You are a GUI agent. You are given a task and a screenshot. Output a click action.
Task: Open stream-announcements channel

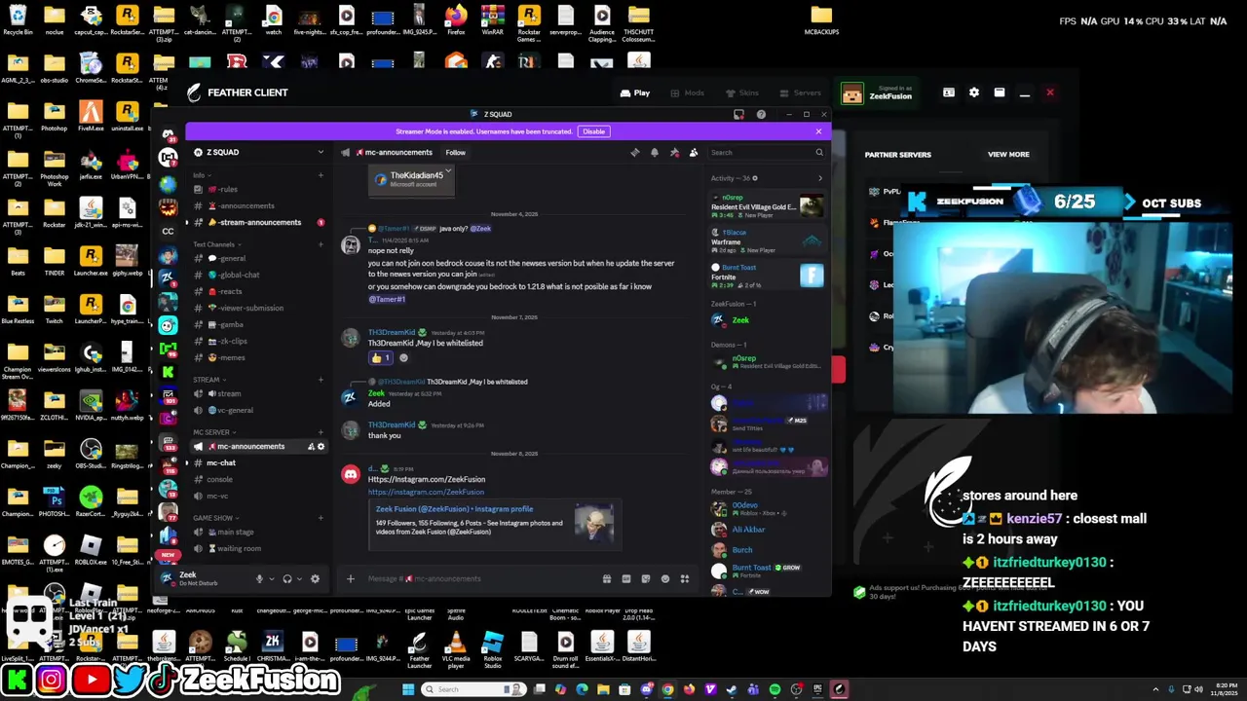click(x=258, y=223)
